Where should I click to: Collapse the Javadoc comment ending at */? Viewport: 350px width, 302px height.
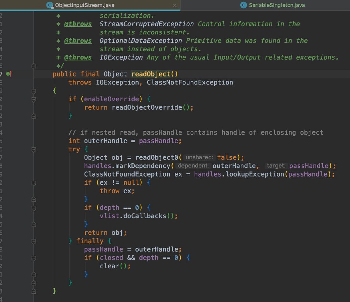point(34,66)
